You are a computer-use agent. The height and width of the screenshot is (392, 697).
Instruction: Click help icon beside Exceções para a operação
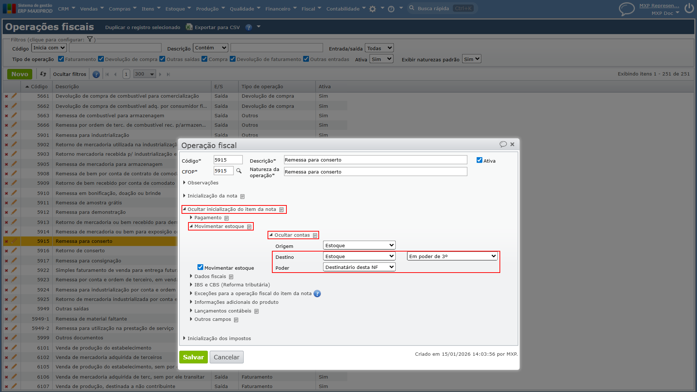point(317,294)
